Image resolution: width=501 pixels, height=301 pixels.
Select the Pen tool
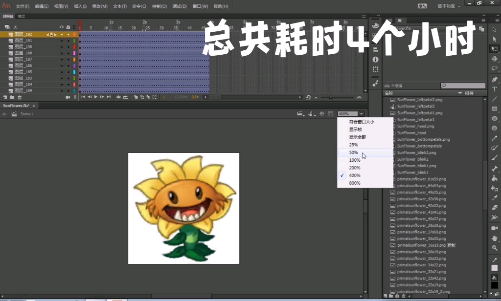tap(494, 79)
